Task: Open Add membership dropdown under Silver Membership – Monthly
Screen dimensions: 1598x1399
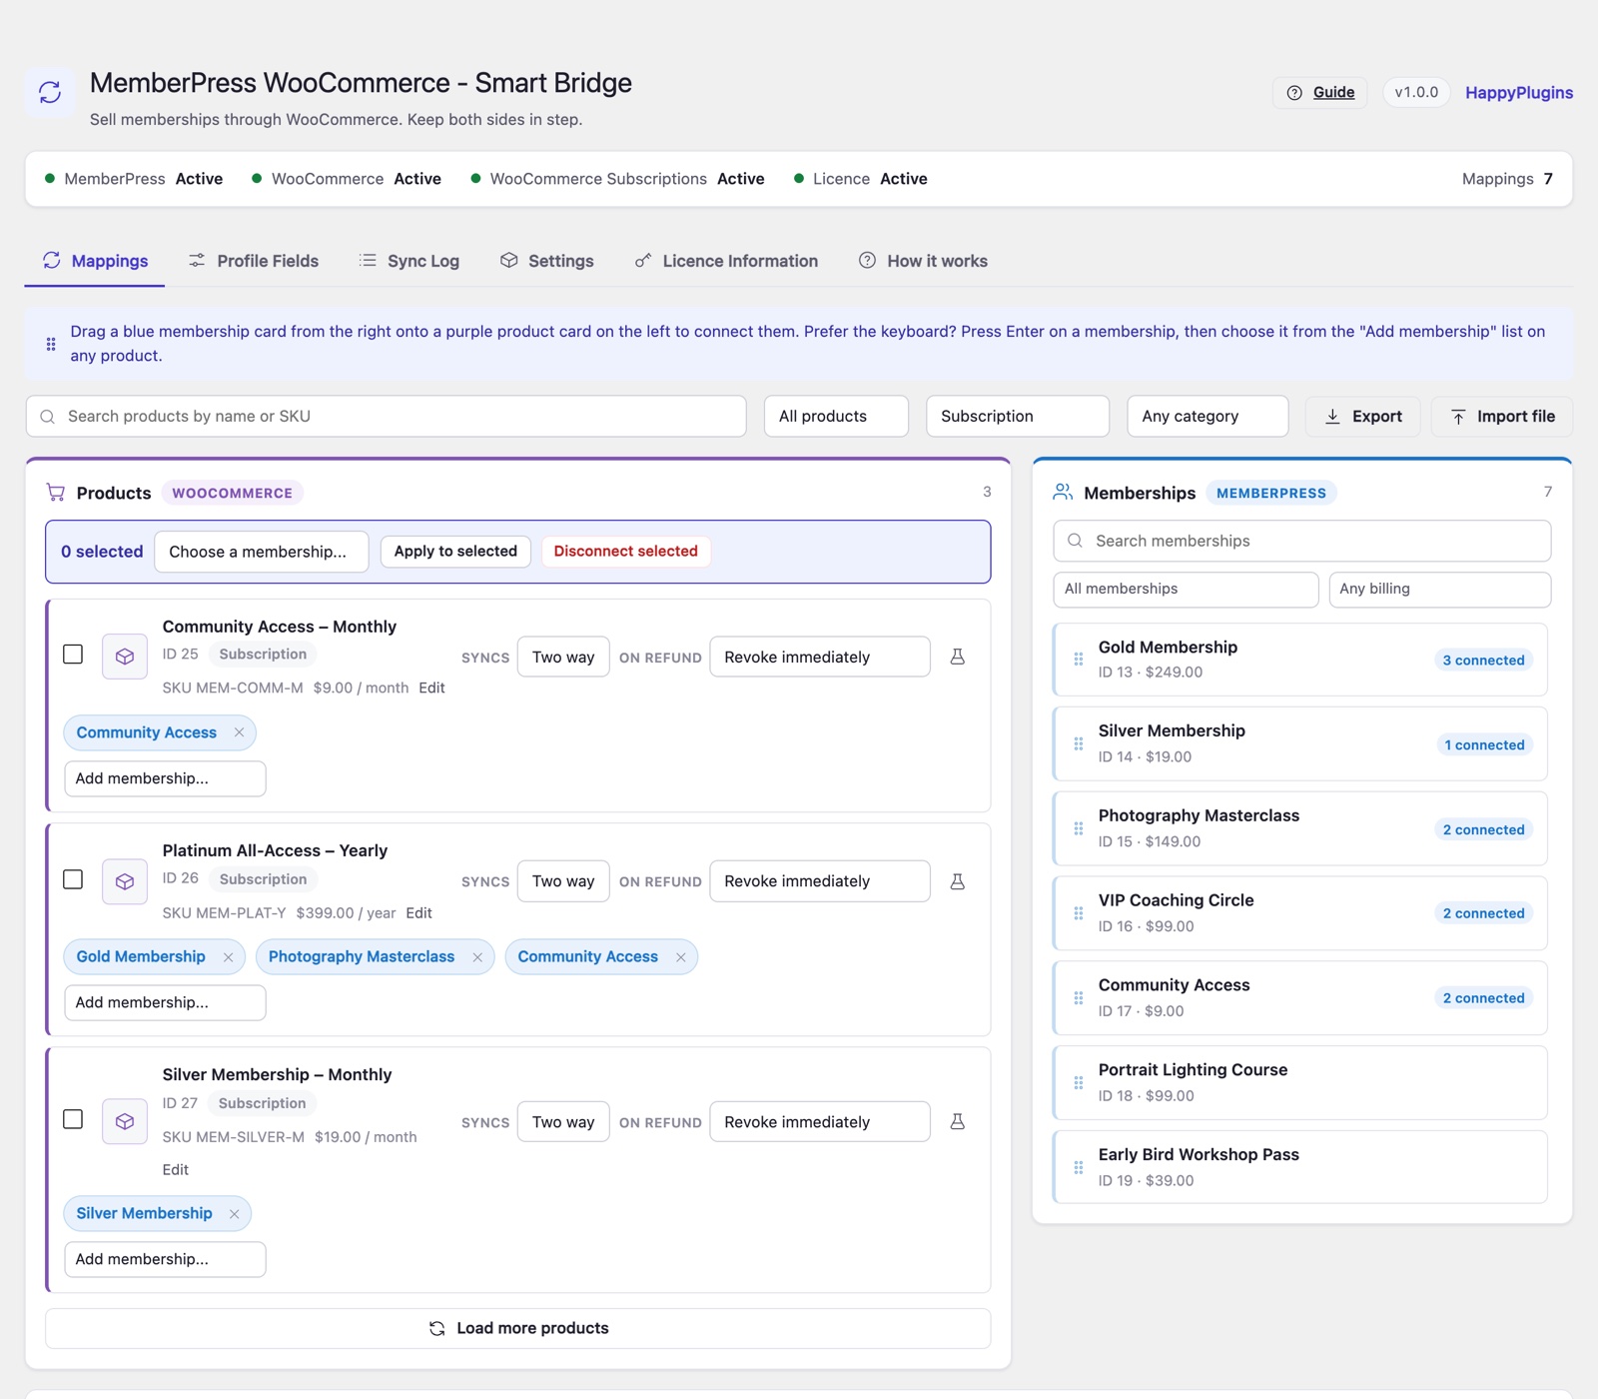Action: coord(165,1259)
